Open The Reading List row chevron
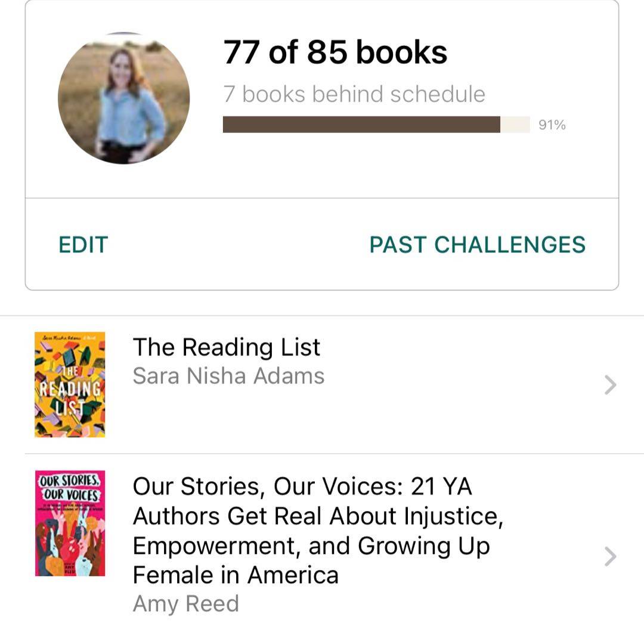644x644 pixels. click(x=609, y=385)
